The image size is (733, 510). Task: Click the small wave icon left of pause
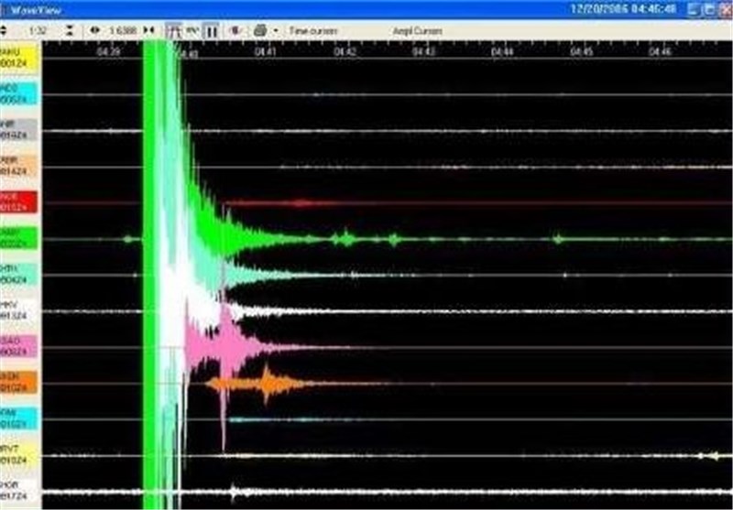click(x=192, y=30)
